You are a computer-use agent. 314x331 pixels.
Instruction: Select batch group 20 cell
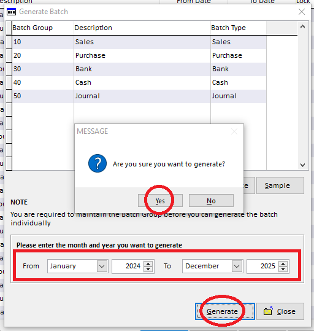tap(43, 55)
